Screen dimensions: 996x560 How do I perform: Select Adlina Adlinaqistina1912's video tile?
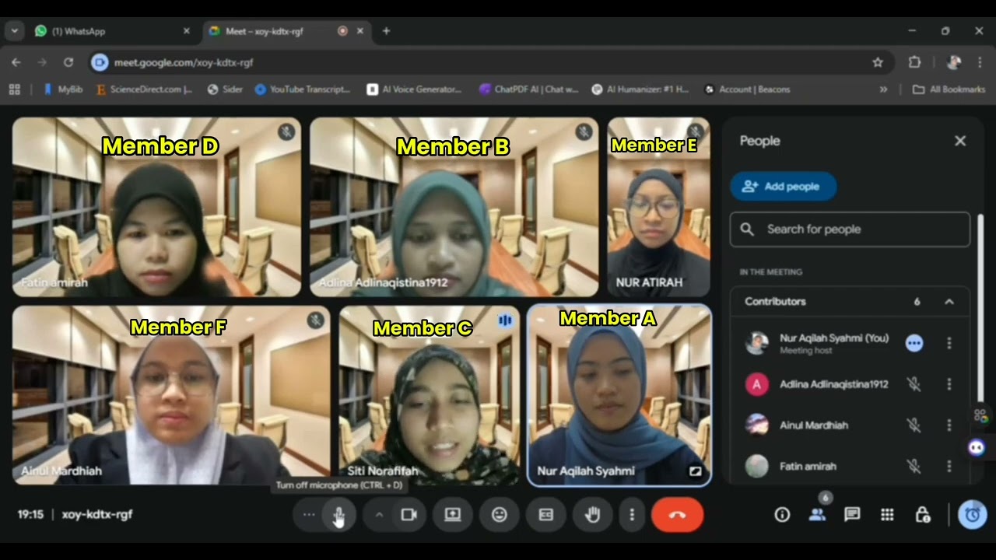454,207
